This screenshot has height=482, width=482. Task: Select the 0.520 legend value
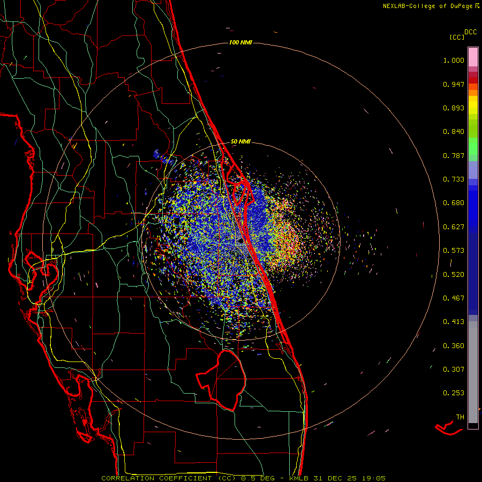(454, 275)
